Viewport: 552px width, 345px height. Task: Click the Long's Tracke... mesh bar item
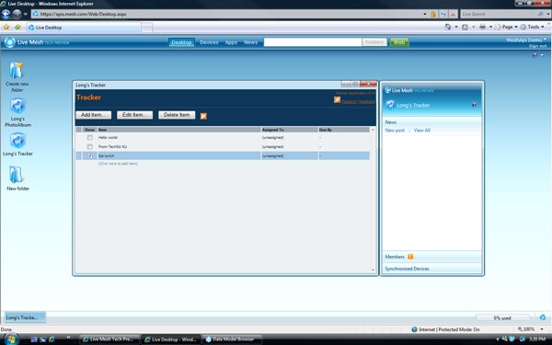tap(25, 317)
